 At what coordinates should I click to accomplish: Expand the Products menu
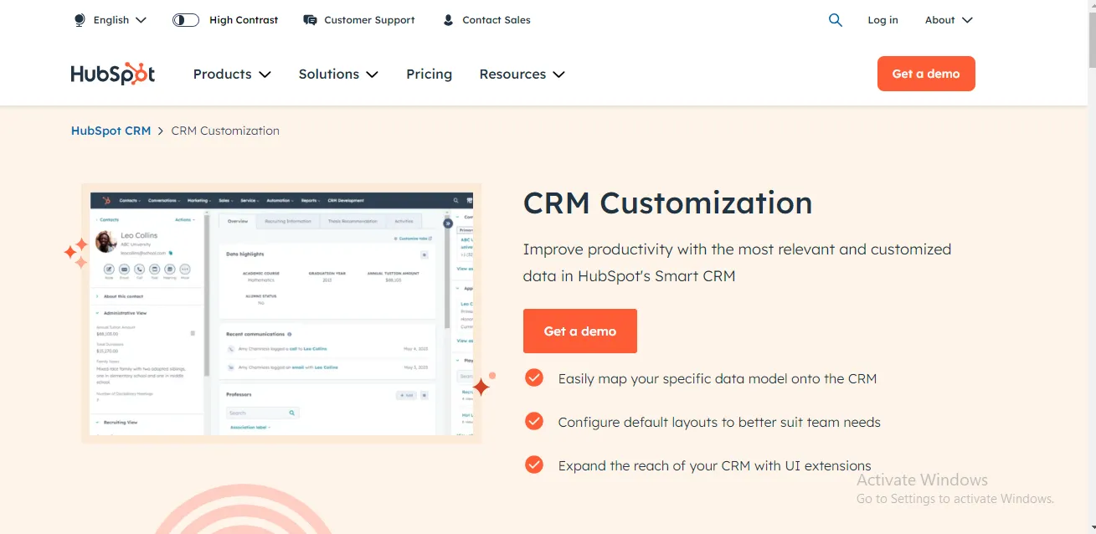pyautogui.click(x=232, y=74)
